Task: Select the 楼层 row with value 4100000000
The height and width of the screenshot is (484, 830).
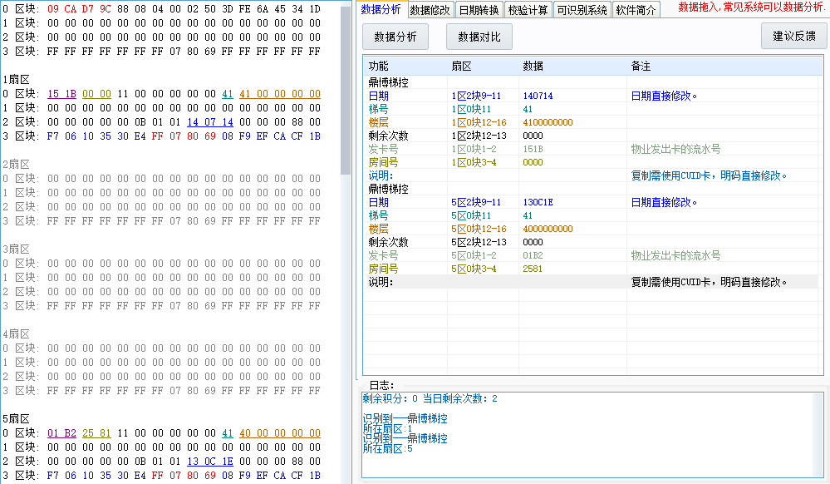Action: (x=547, y=122)
